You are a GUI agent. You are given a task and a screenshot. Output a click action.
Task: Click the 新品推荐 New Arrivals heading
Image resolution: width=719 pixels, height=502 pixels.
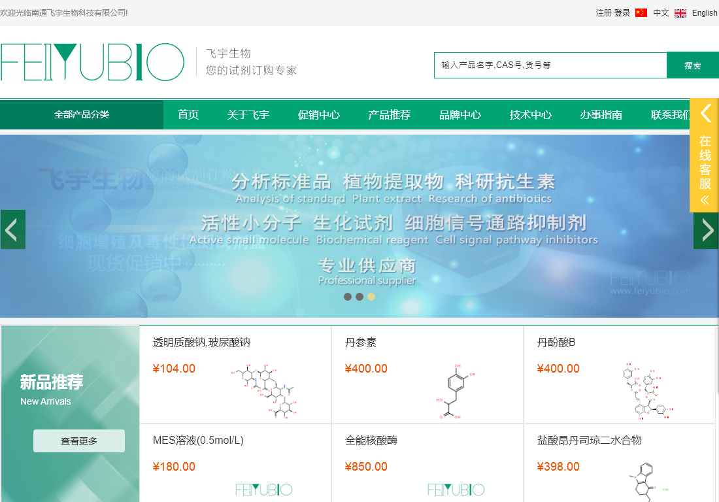52,390
